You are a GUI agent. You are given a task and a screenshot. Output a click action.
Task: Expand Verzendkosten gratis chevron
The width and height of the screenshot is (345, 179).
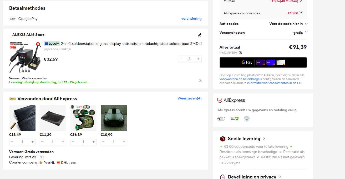306,32
